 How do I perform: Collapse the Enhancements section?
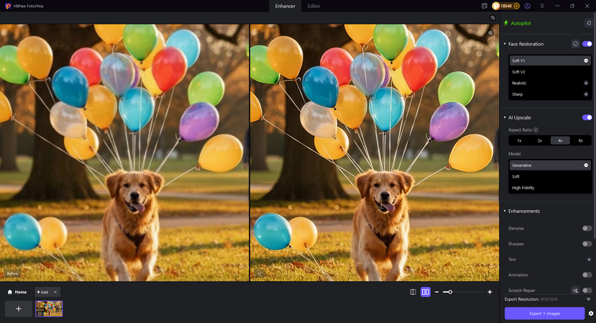505,211
